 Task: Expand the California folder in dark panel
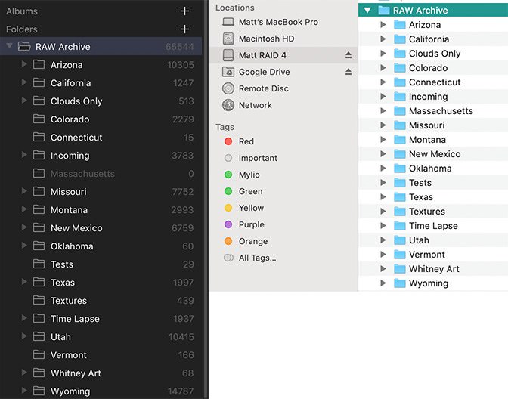coord(24,82)
